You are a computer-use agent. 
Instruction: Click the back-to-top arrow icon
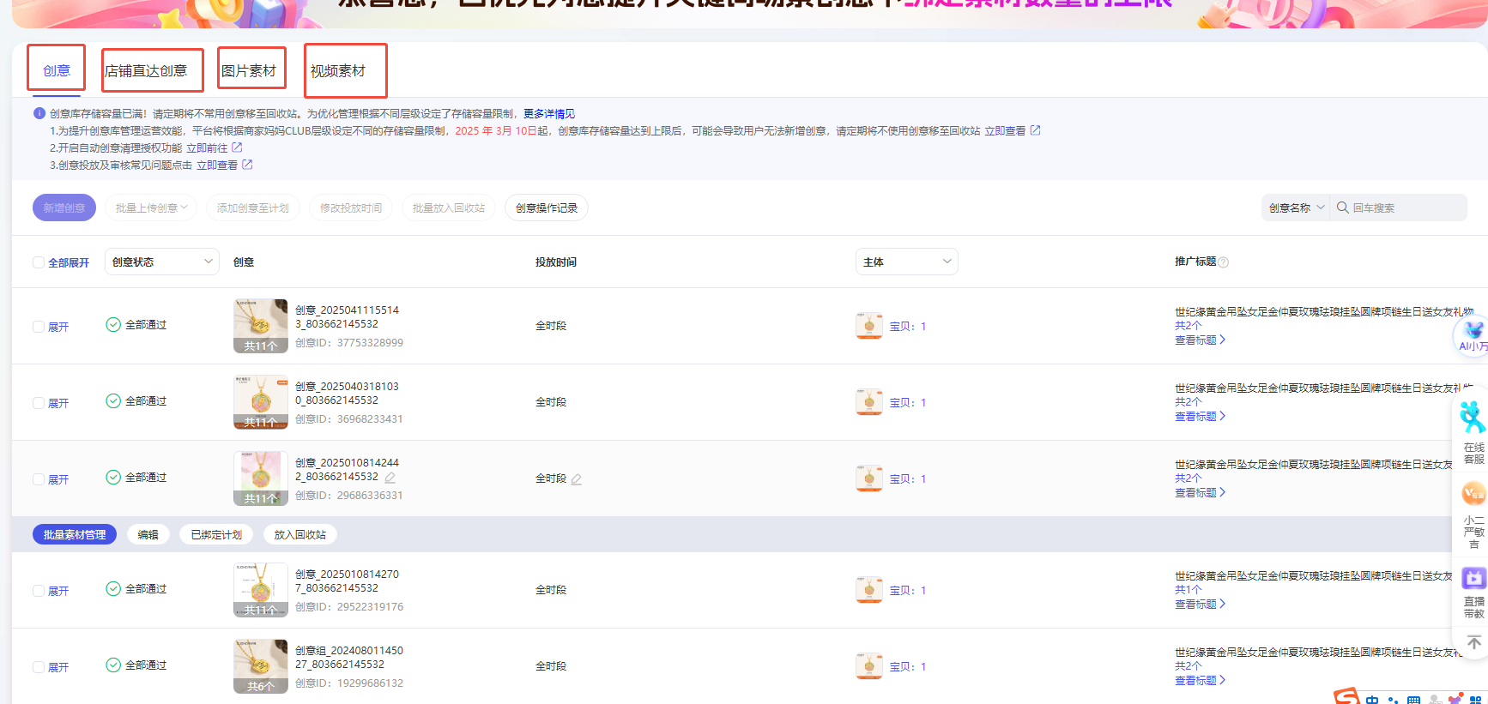coord(1473,643)
